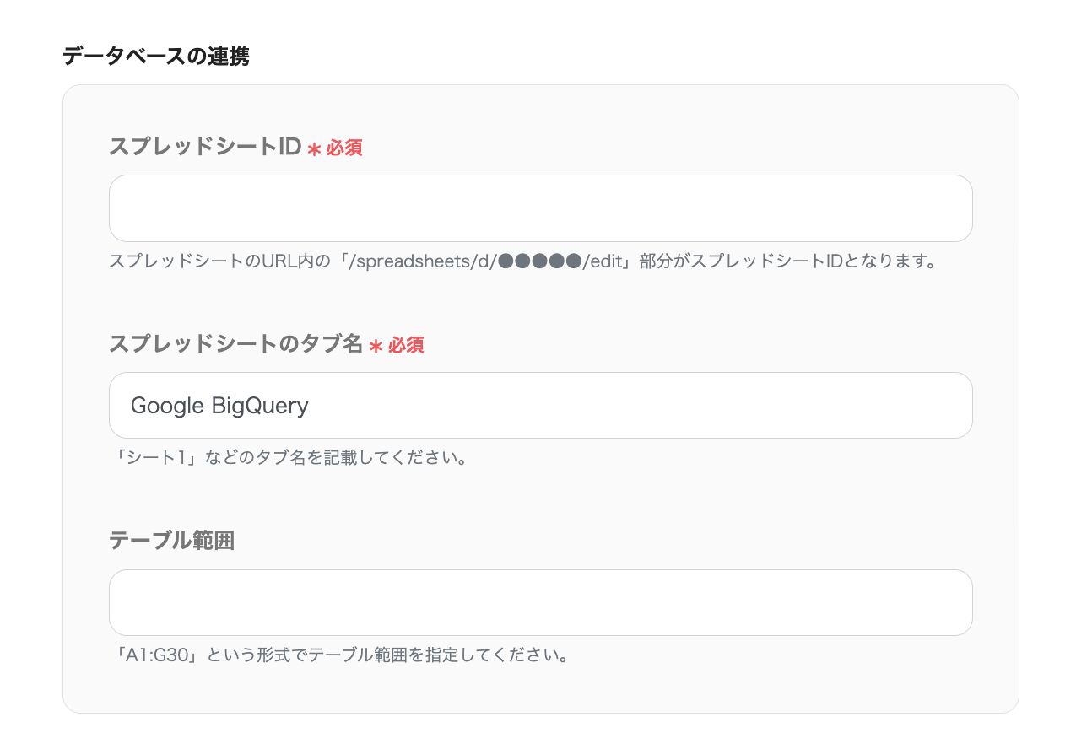Select the テーブル範囲 input box
The width and height of the screenshot is (1087, 749).
540,603
